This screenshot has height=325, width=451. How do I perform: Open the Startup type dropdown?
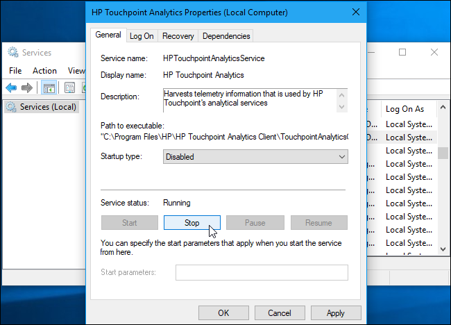click(255, 157)
